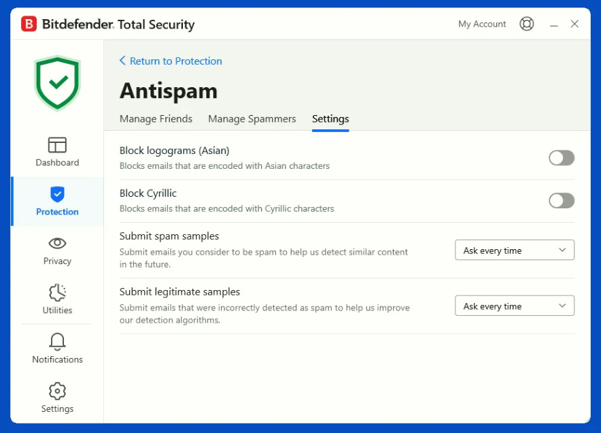Open the Settings gear in sidebar
The height and width of the screenshot is (433, 601).
pyautogui.click(x=57, y=391)
